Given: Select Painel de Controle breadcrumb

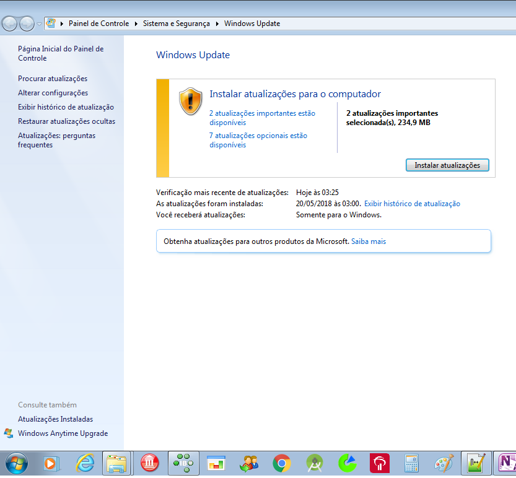Looking at the screenshot, I should [98, 24].
